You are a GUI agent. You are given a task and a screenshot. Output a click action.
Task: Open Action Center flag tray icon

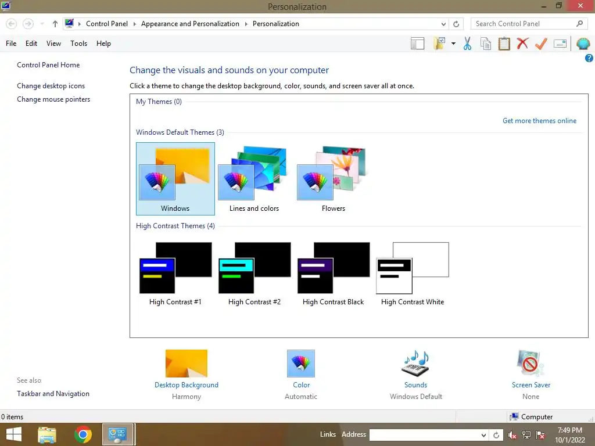pyautogui.click(x=540, y=435)
